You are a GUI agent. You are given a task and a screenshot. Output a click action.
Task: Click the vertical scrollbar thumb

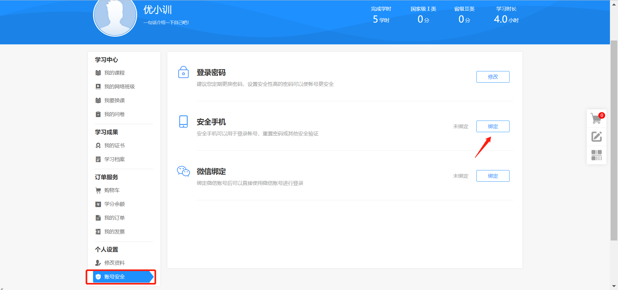[614, 140]
